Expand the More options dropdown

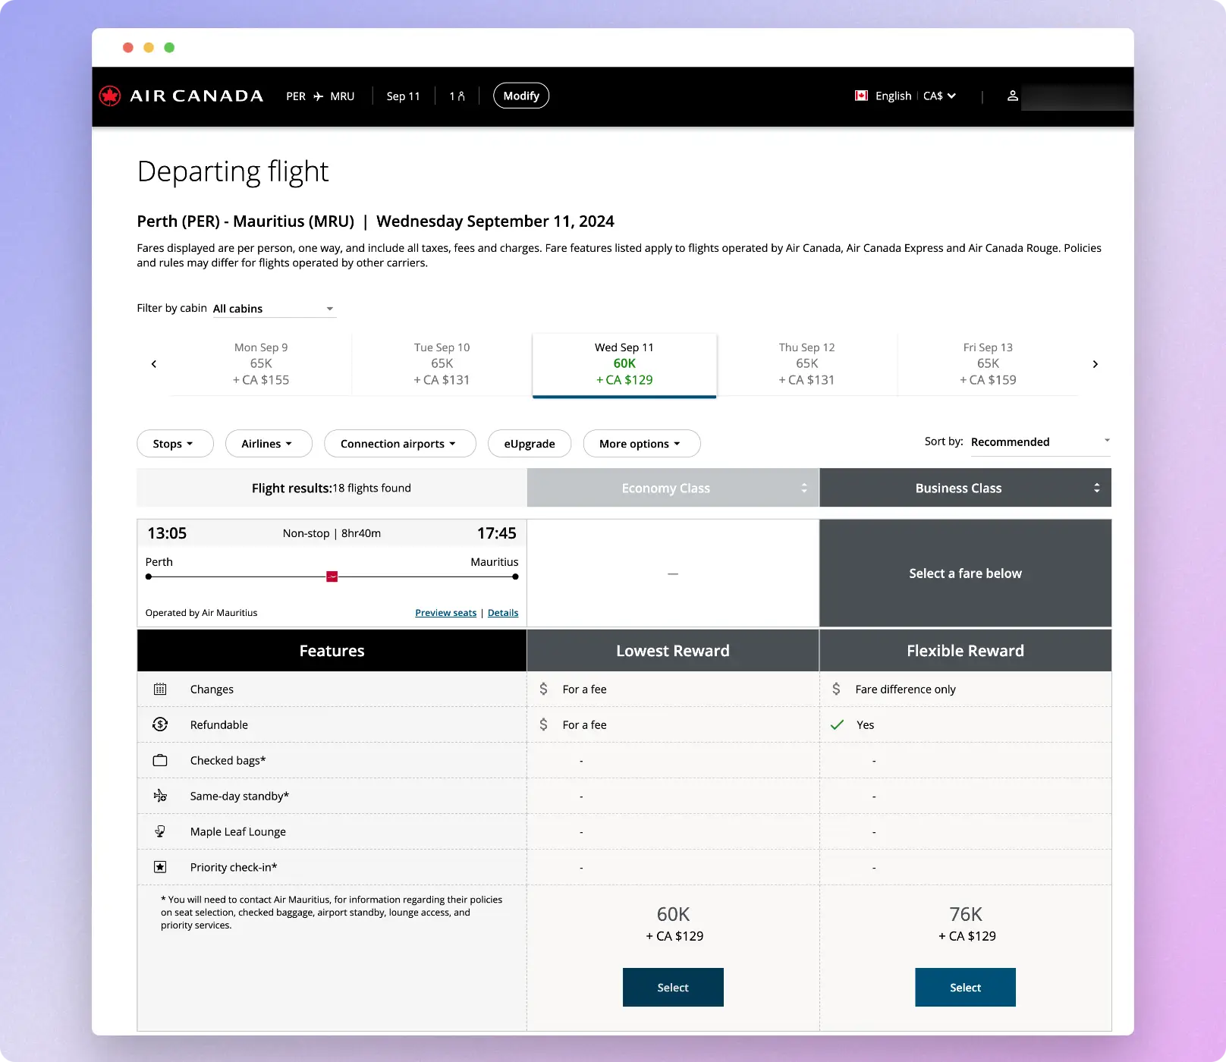[642, 444]
